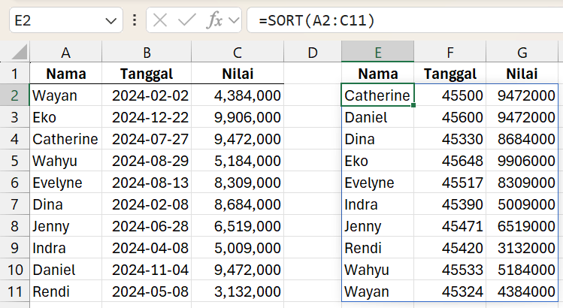563x308 pixels.
Task: Select empty cell D2
Action: point(313,95)
